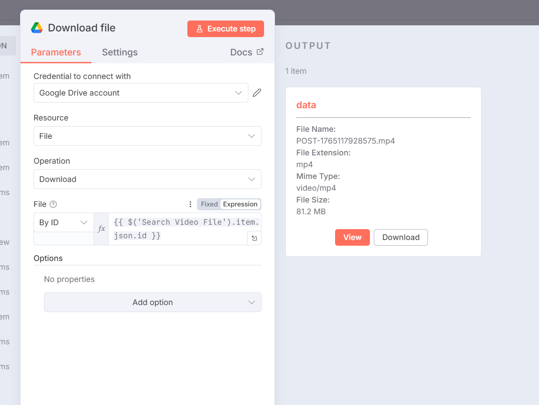The height and width of the screenshot is (405, 539).
Task: Click the View button for output data
Action: point(352,237)
